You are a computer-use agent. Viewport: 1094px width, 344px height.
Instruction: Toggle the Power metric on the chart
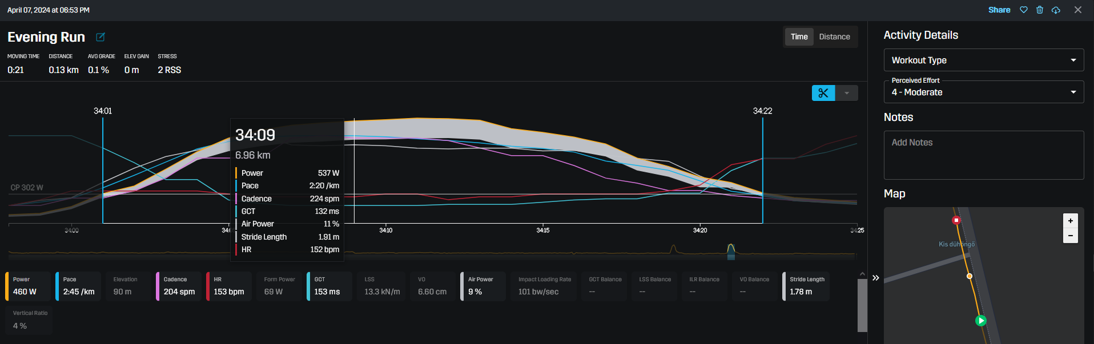point(29,286)
